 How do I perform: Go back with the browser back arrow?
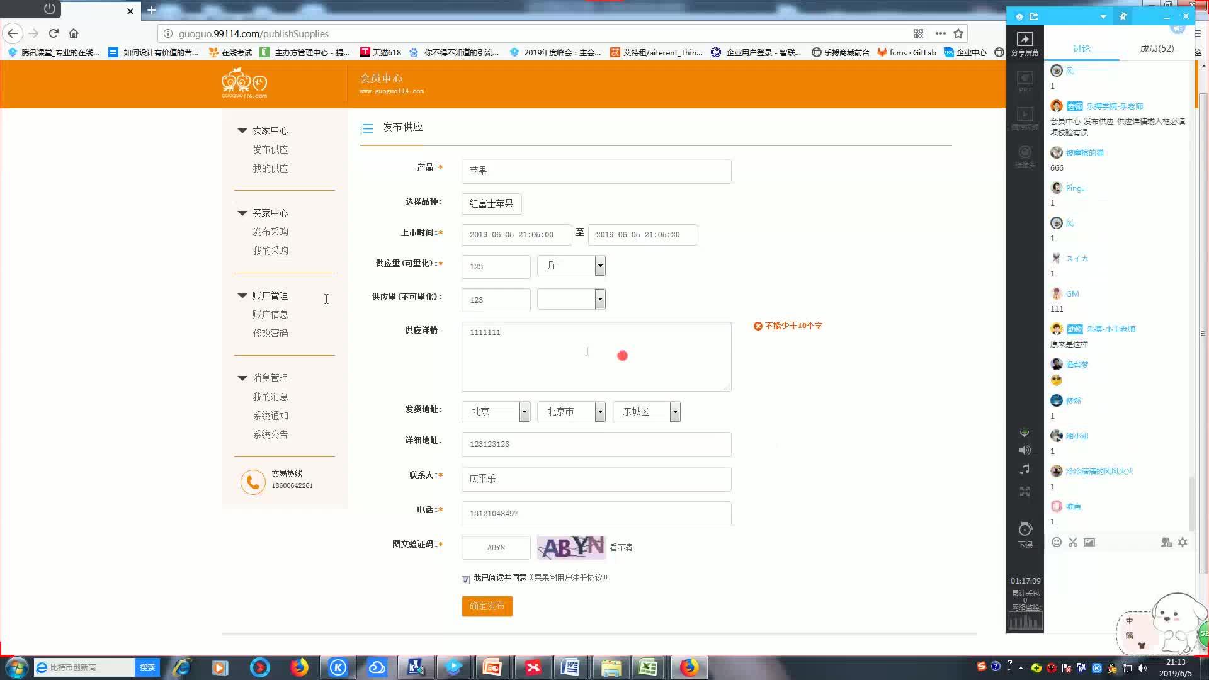13,33
